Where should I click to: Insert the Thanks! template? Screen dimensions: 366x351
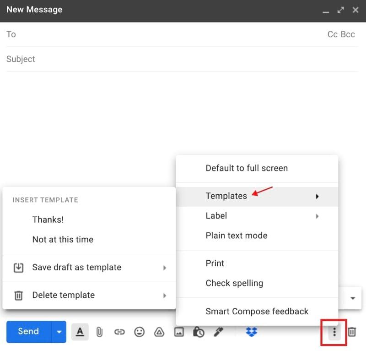[48, 219]
